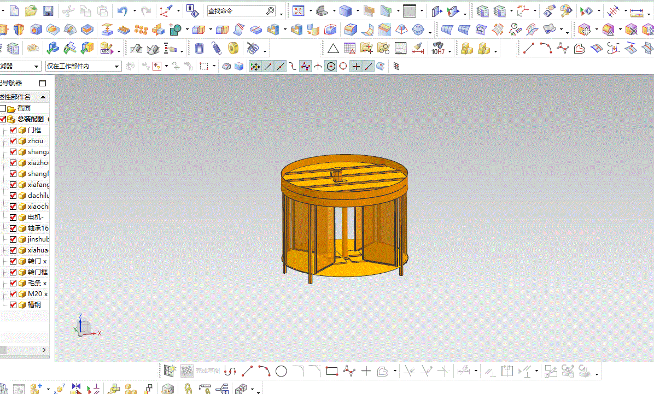Image resolution: width=654 pixels, height=394 pixels.
Task: Select the 10H7 fit tolerance tool
Action: 438,49
